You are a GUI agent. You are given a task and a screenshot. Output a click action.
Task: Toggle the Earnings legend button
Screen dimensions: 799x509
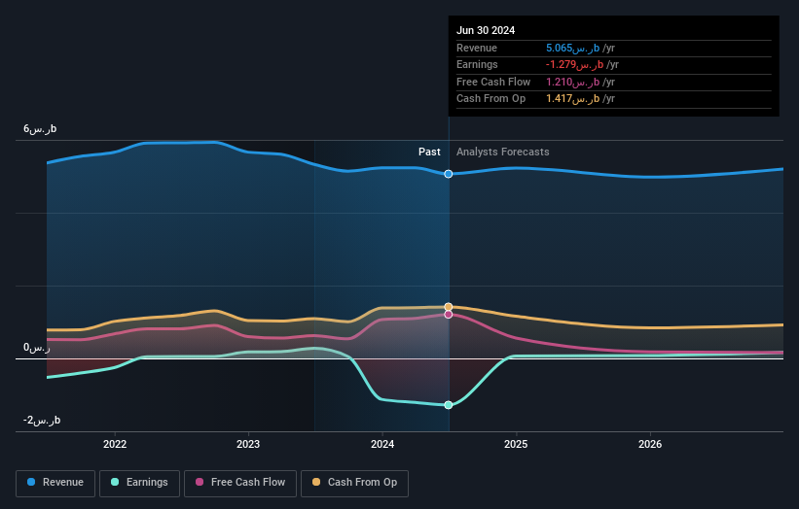click(x=139, y=483)
